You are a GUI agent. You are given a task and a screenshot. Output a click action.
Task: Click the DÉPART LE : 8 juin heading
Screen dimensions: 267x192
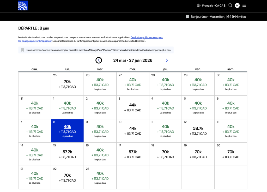[34, 28]
